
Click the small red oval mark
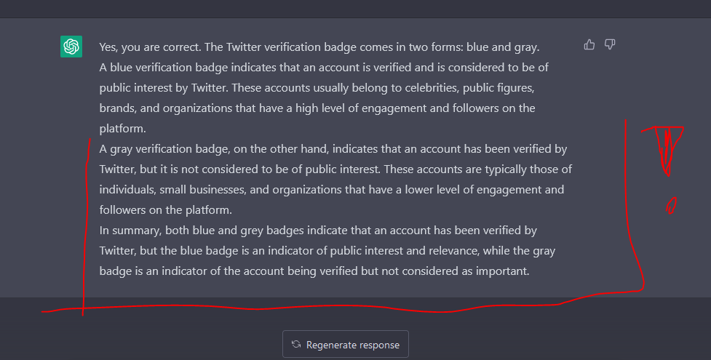click(671, 205)
